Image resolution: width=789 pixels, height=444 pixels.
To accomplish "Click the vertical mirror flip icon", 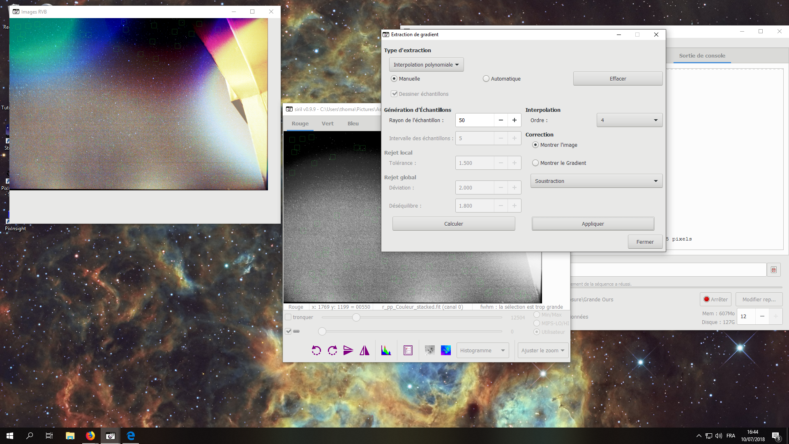I will click(348, 350).
